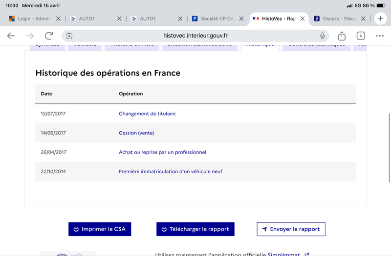This screenshot has height=256, width=391.
Task: Open the Oscaro - Pièces tab
Action: (x=335, y=19)
